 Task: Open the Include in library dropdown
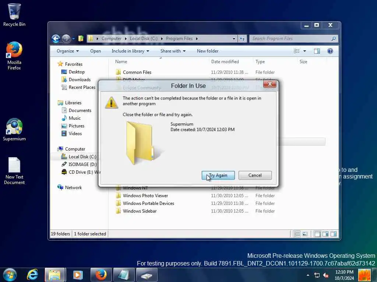click(x=130, y=51)
